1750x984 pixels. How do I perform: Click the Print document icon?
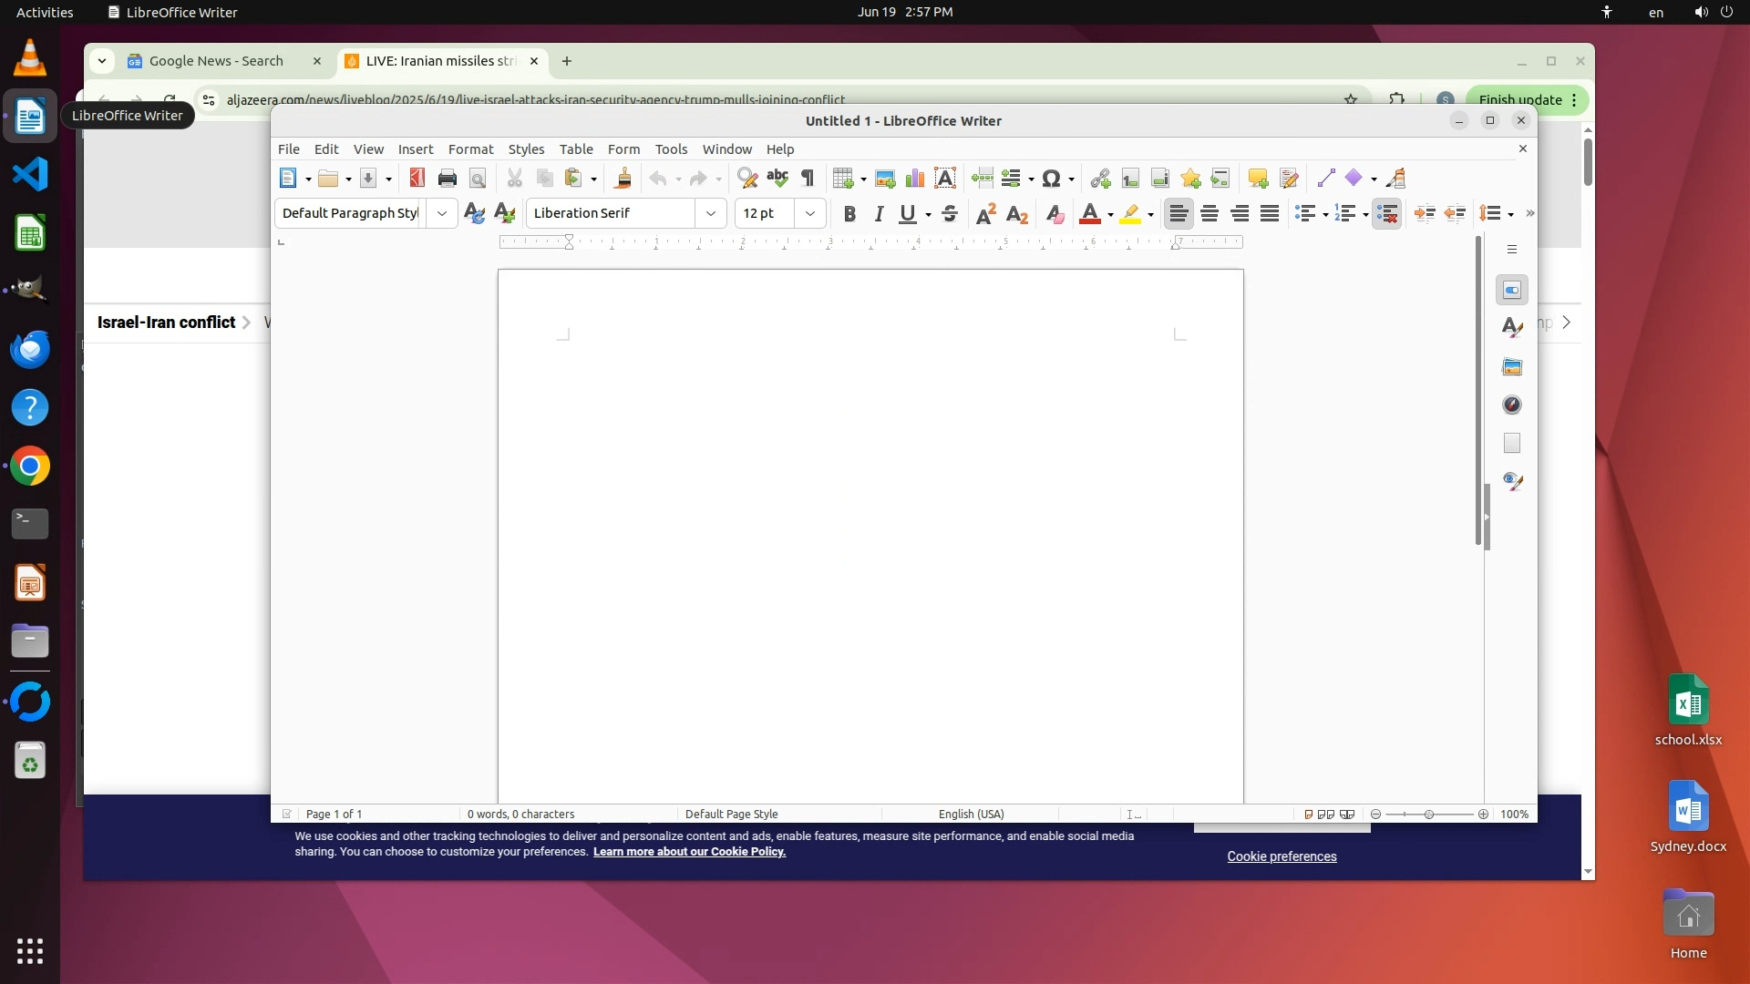(x=447, y=179)
